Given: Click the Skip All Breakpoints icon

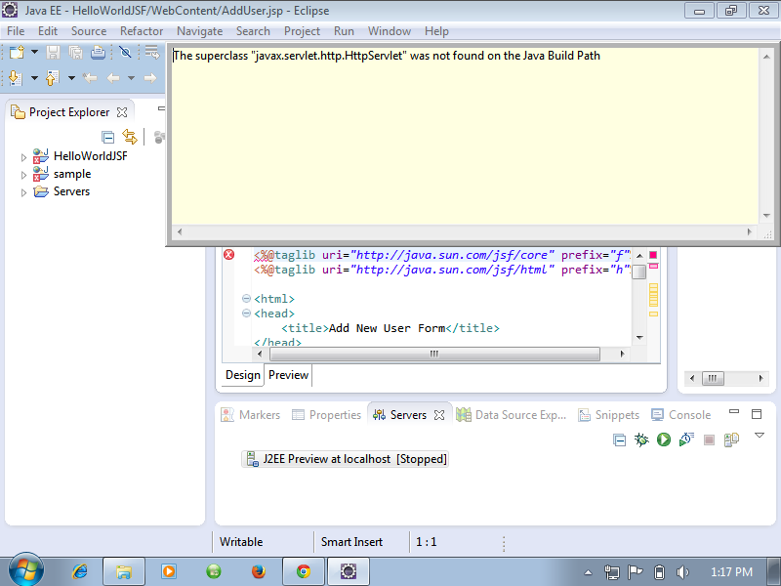Looking at the screenshot, I should 125,52.
